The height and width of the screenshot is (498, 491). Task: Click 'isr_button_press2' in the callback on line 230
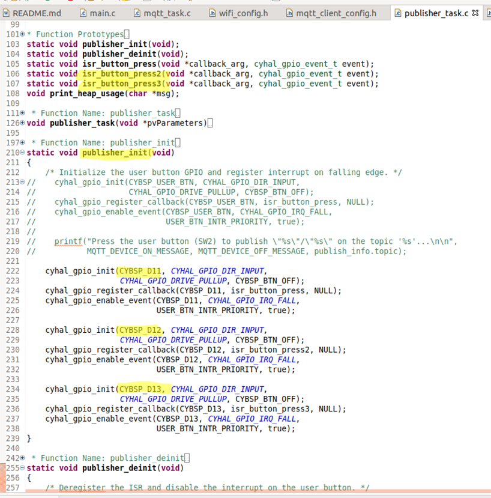tap(270, 350)
